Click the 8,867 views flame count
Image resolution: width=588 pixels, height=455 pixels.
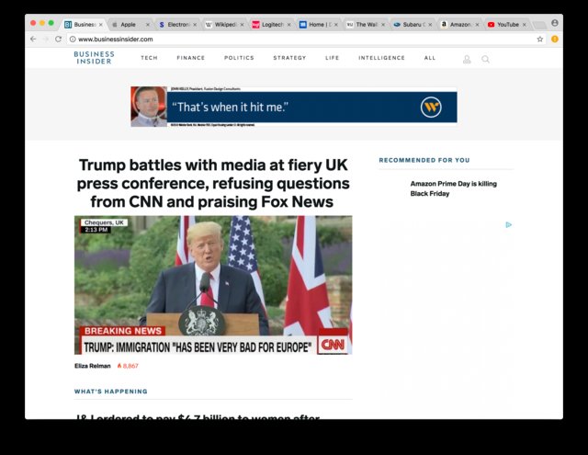pyautogui.click(x=128, y=366)
